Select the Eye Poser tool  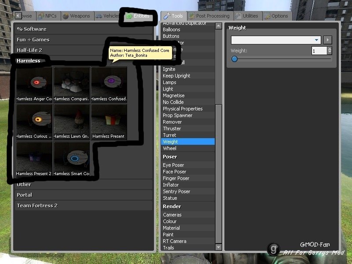[x=188, y=165]
